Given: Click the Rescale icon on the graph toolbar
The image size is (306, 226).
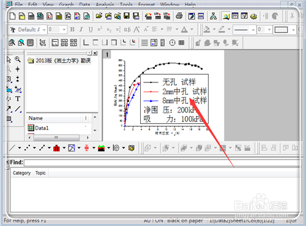Looking at the screenshot, I should point(42,43).
